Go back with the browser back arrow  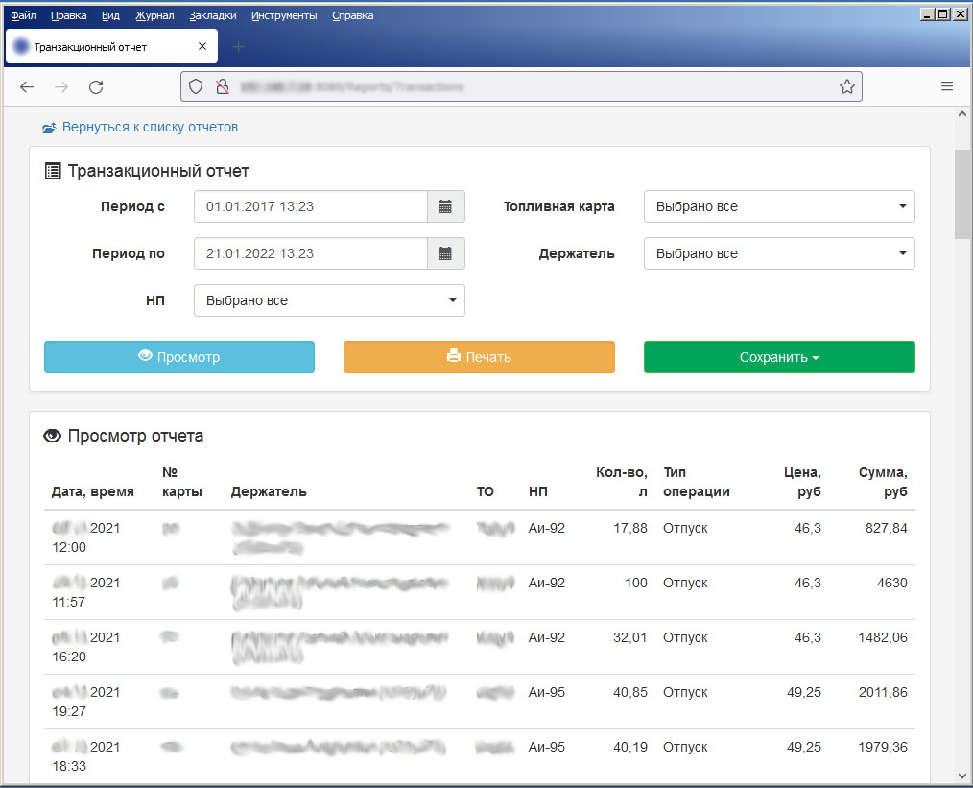27,87
